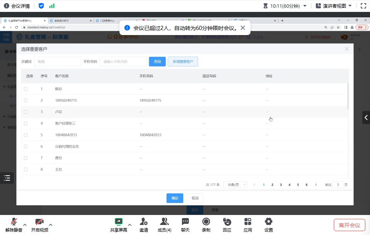
Task: Check the checkbox for customer 韩总
Action: pos(26,89)
